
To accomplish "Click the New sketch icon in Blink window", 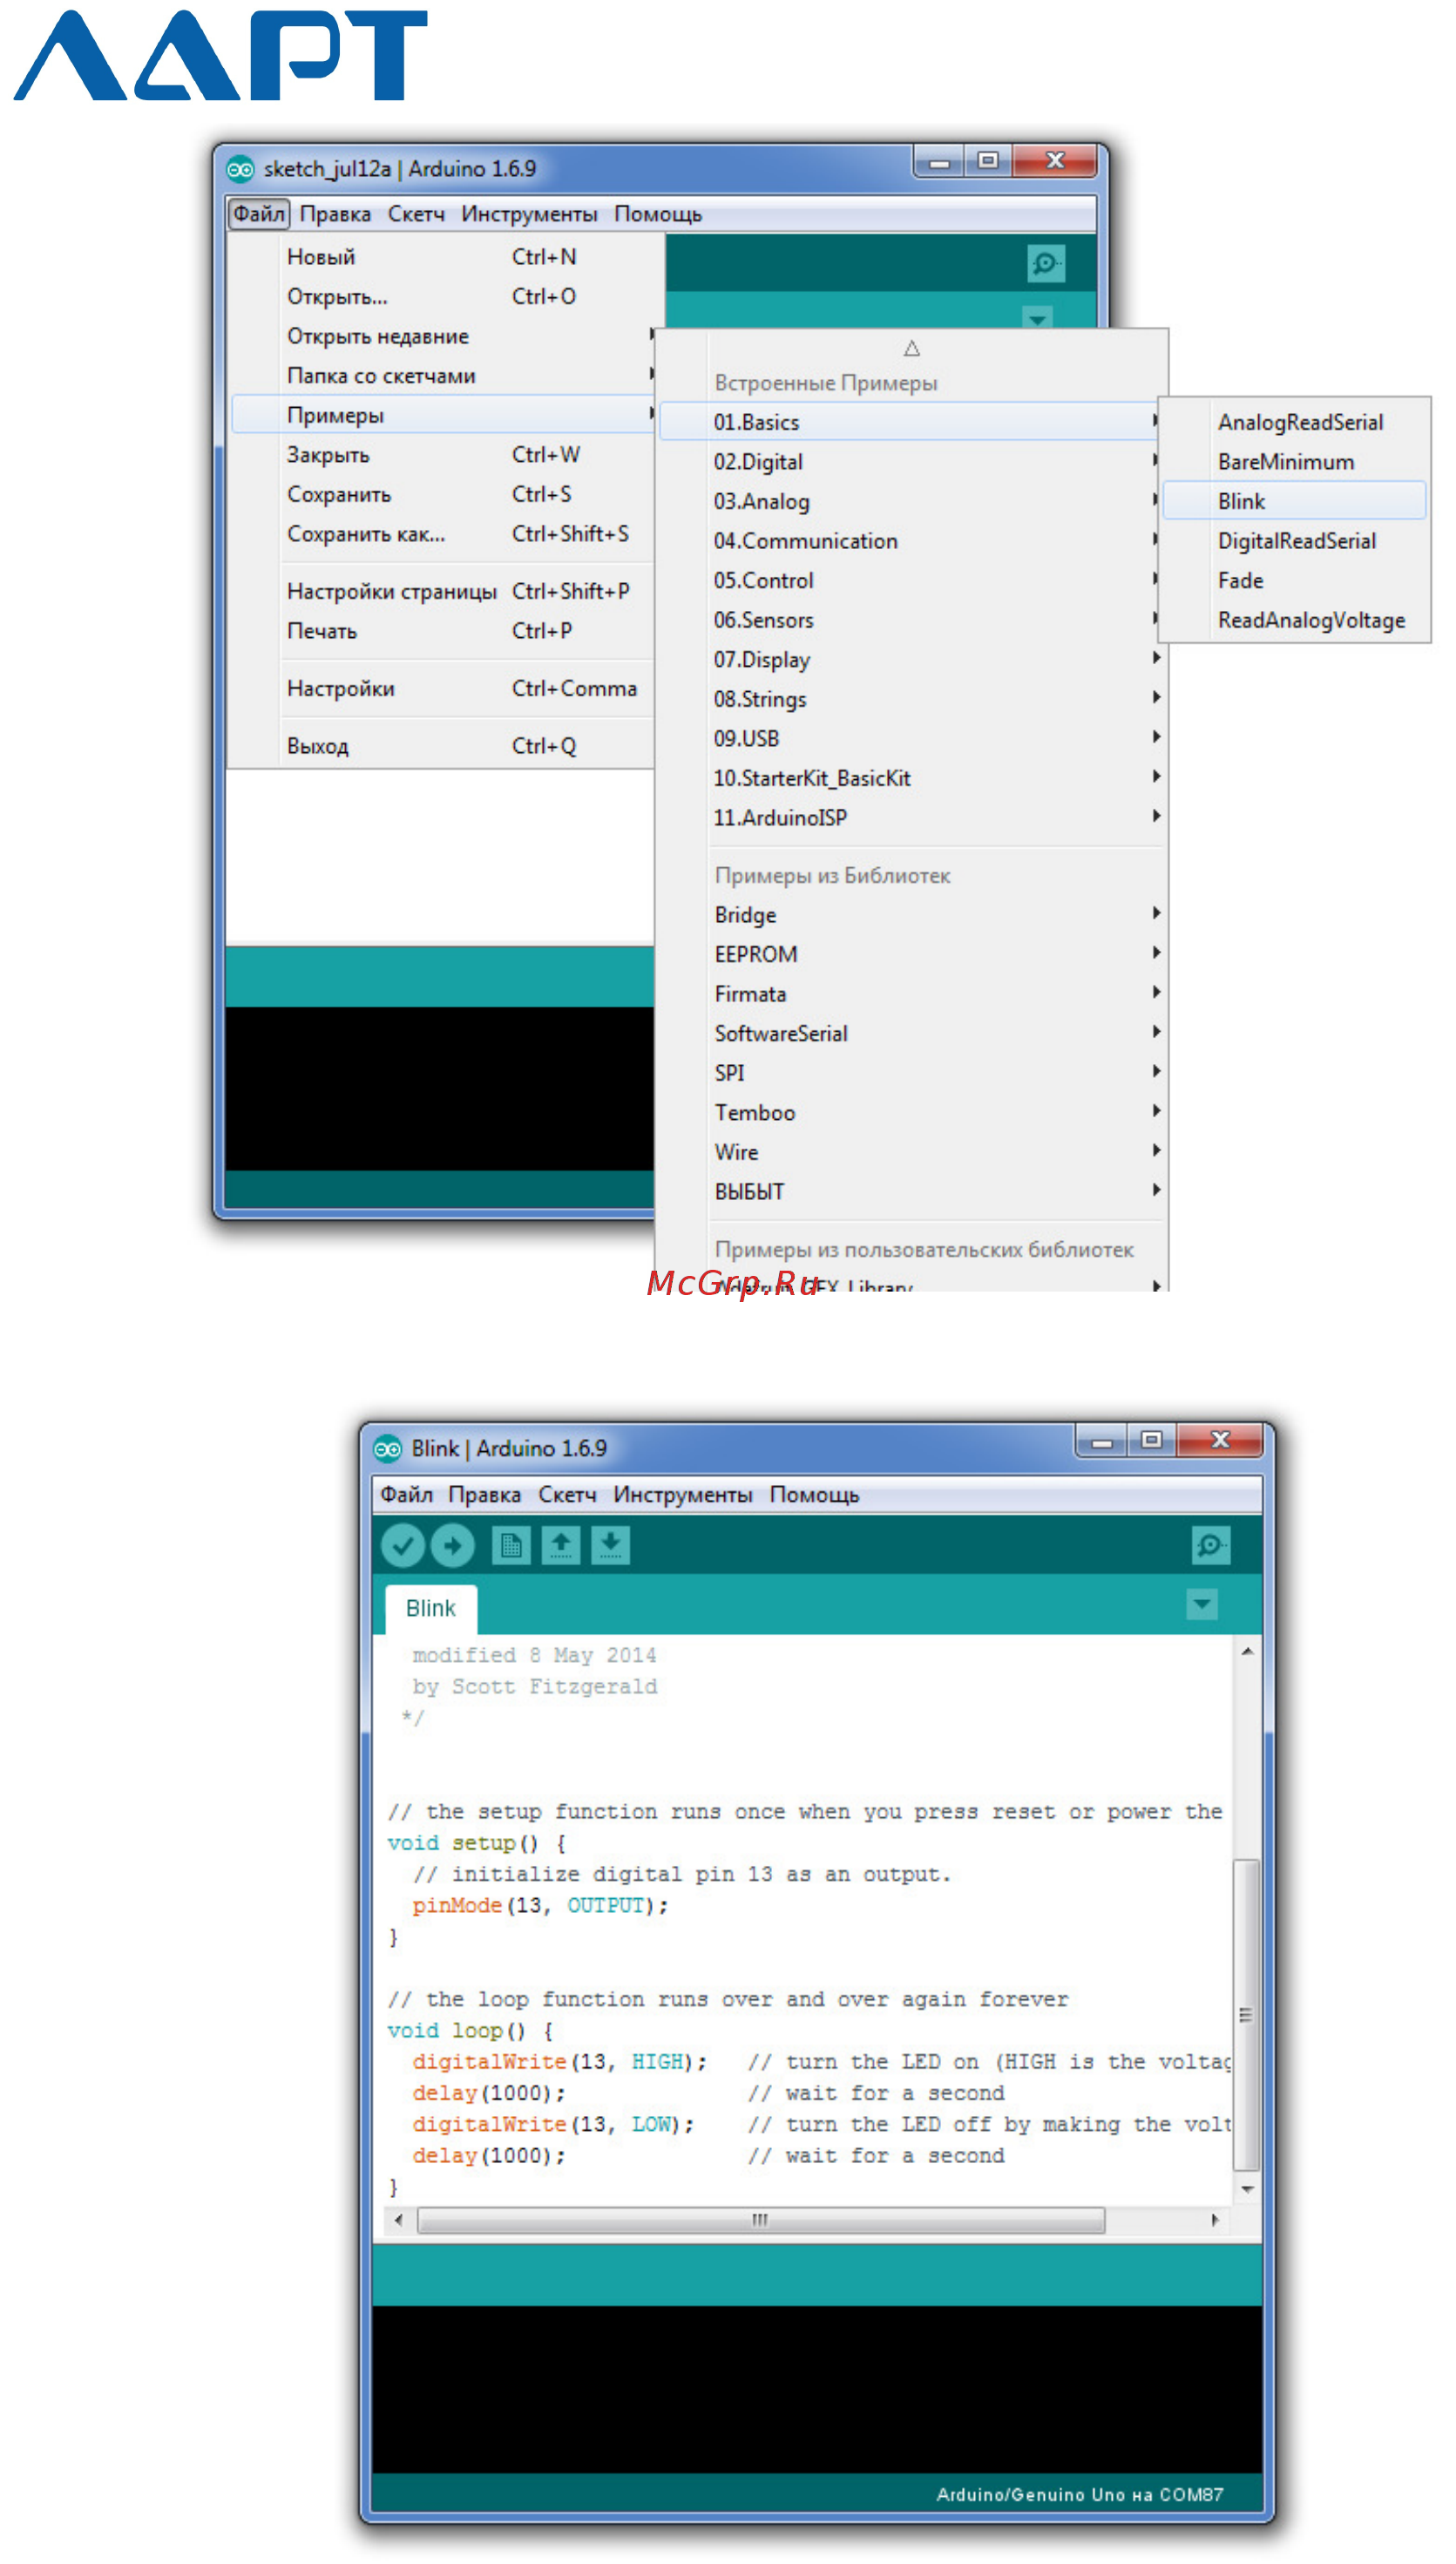I will point(511,1546).
